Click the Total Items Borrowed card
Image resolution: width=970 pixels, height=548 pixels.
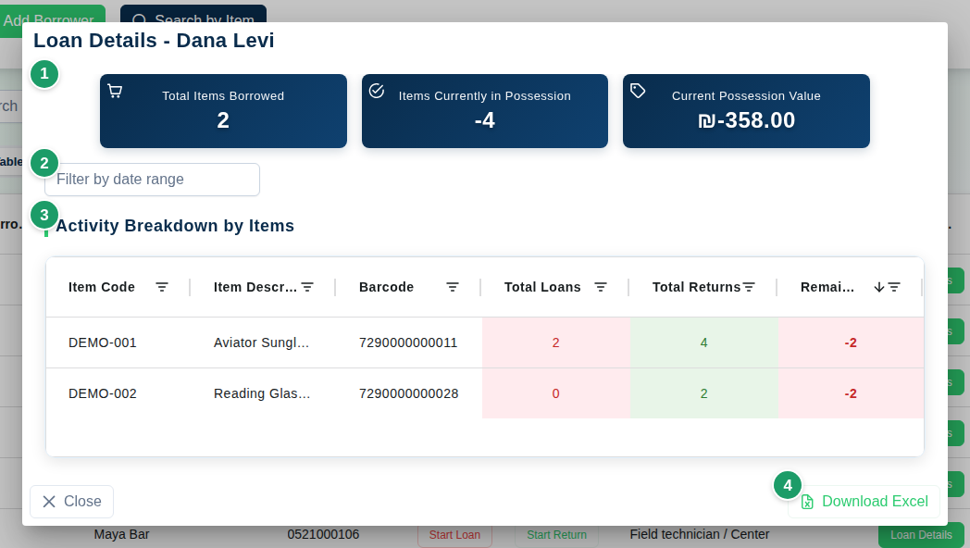[223, 111]
